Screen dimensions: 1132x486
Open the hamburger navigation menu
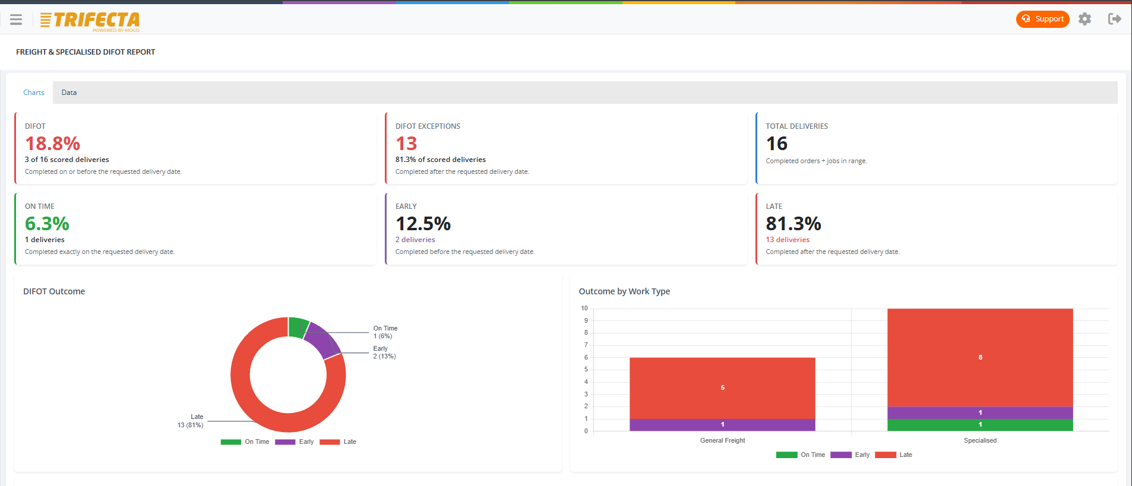[16, 20]
